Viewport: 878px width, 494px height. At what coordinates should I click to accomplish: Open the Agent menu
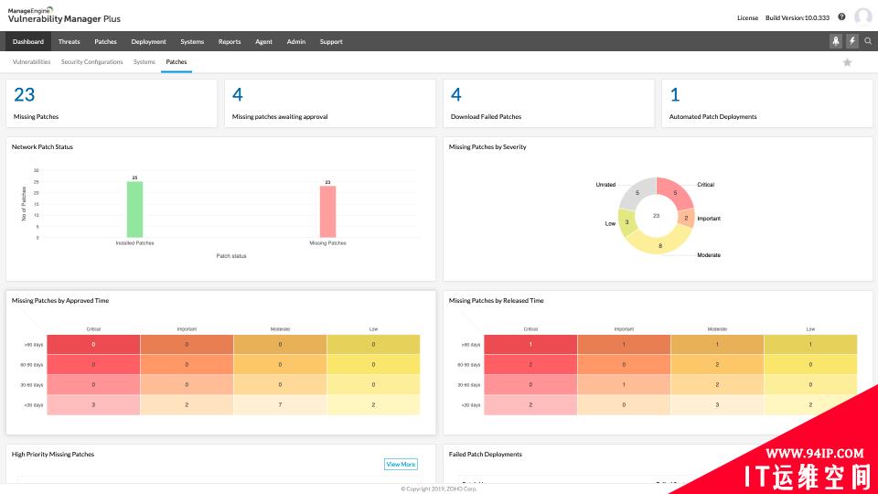[263, 41]
